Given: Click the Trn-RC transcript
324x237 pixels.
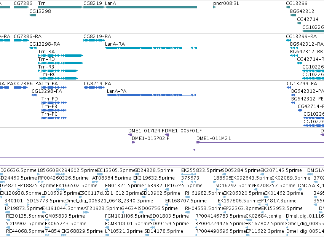Looking at the screenshot, I should (59, 78).
